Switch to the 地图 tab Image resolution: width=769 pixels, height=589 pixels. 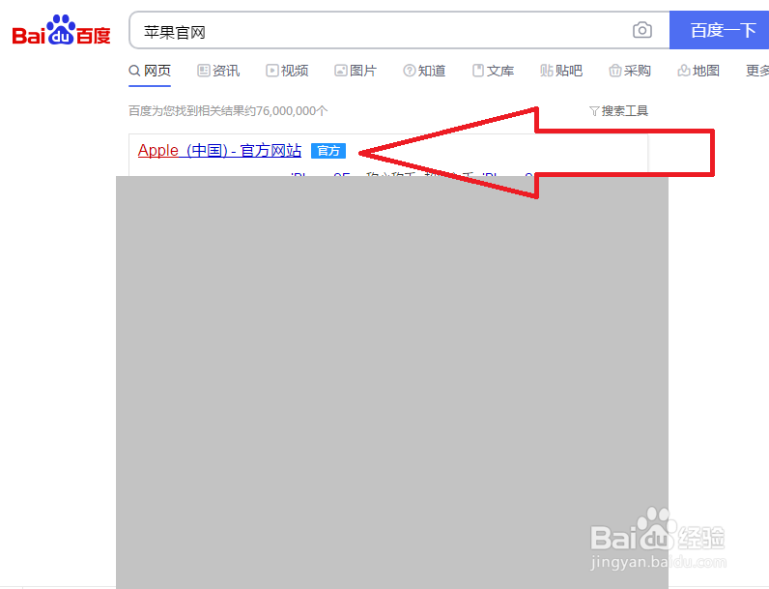coord(698,71)
